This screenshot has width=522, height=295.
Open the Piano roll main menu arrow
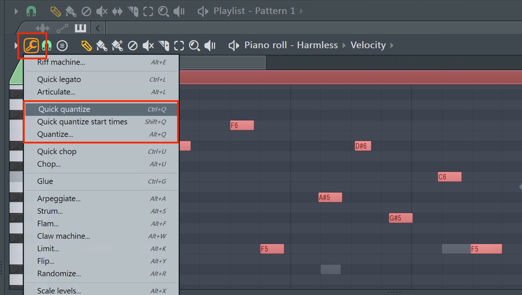(16, 45)
